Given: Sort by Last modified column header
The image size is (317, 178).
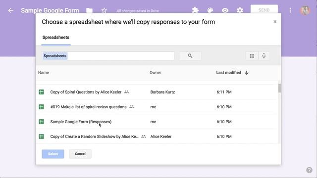Looking at the screenshot, I should point(229,73).
